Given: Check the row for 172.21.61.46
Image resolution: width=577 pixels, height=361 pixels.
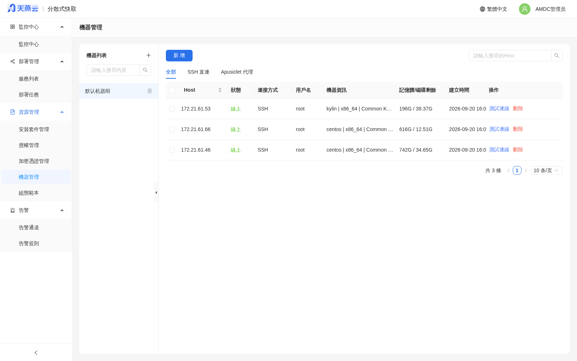Looking at the screenshot, I should pyautogui.click(x=172, y=150).
